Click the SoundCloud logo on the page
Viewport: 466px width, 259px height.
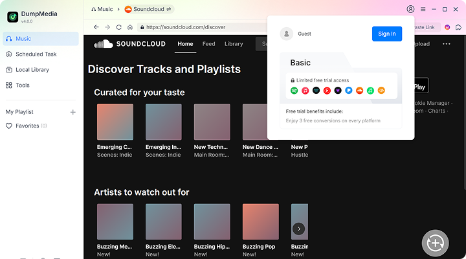pos(129,44)
